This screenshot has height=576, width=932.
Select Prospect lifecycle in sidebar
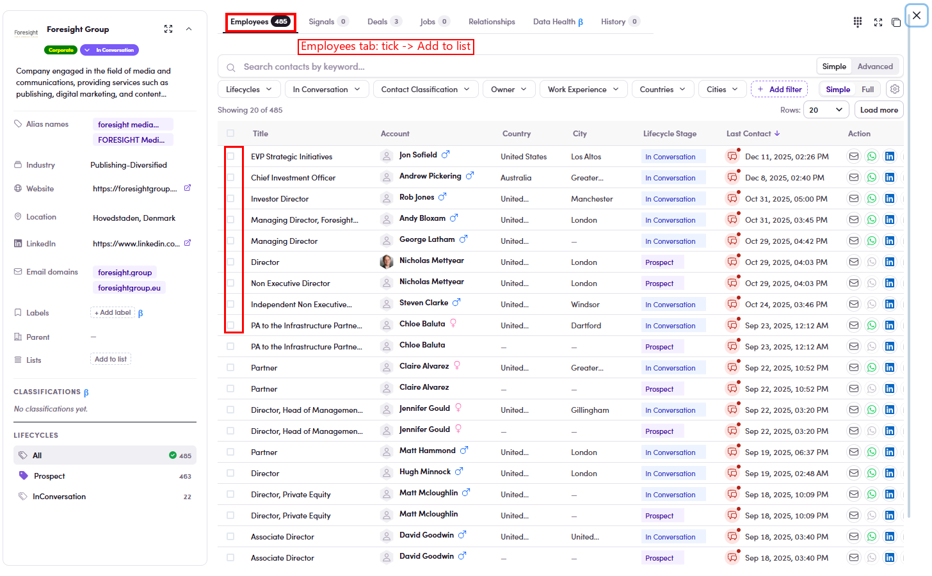[x=105, y=476]
